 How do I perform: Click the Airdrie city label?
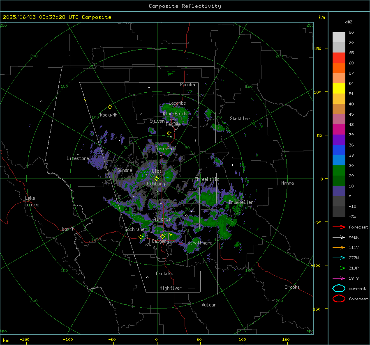click(162, 219)
